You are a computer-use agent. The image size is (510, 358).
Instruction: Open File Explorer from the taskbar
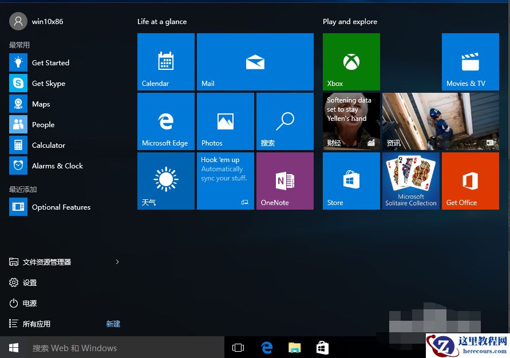pos(294,347)
